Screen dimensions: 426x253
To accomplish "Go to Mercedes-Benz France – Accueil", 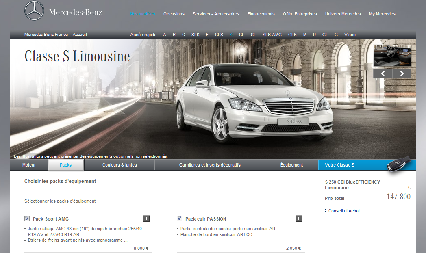I will [x=56, y=35].
